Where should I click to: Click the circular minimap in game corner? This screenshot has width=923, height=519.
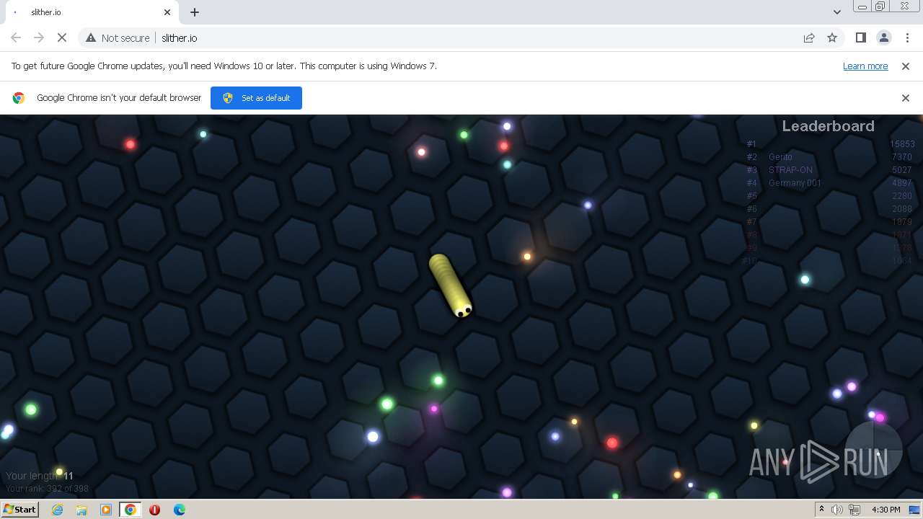873,450
